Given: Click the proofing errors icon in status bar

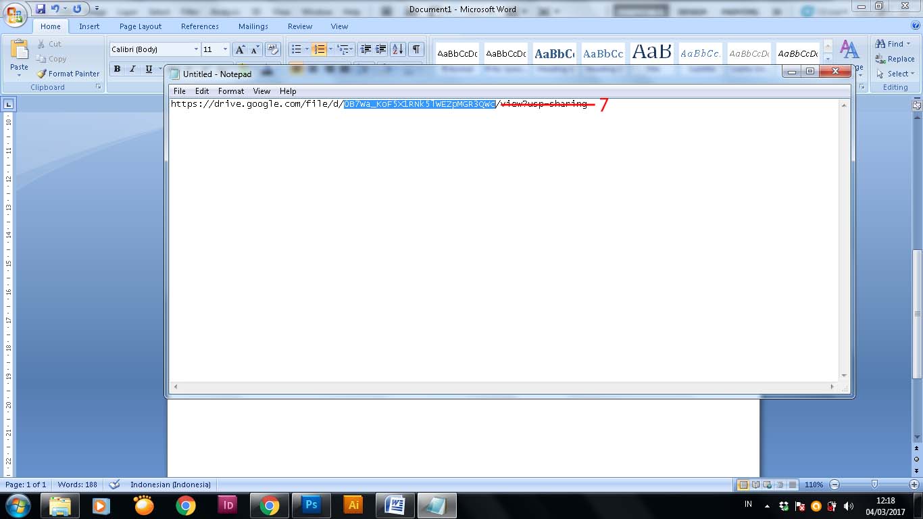Looking at the screenshot, I should 115,485.
